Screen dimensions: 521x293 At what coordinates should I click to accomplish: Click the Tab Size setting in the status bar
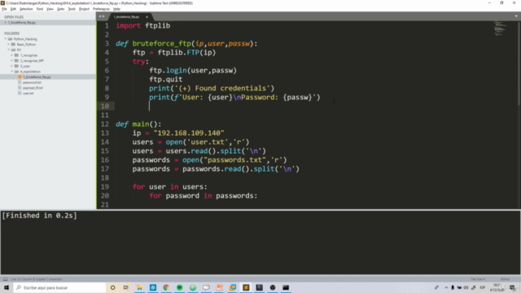pyautogui.click(x=478, y=279)
